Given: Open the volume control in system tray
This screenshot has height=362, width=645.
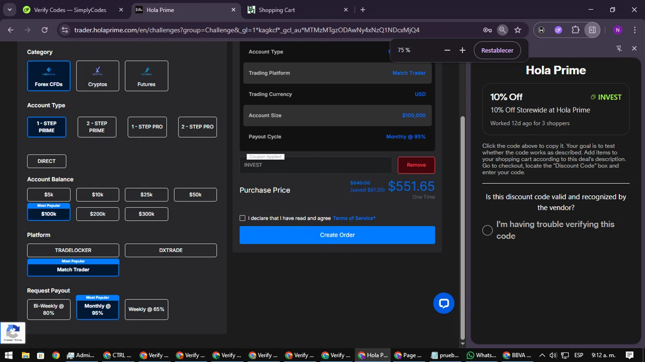Looking at the screenshot, I should click(x=553, y=355).
